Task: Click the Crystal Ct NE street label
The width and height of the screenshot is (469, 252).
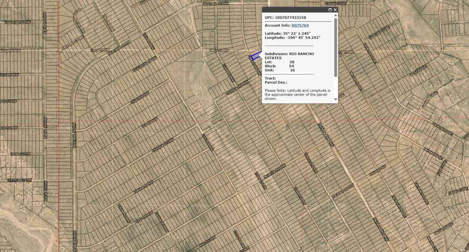Action: (x=336, y=4)
